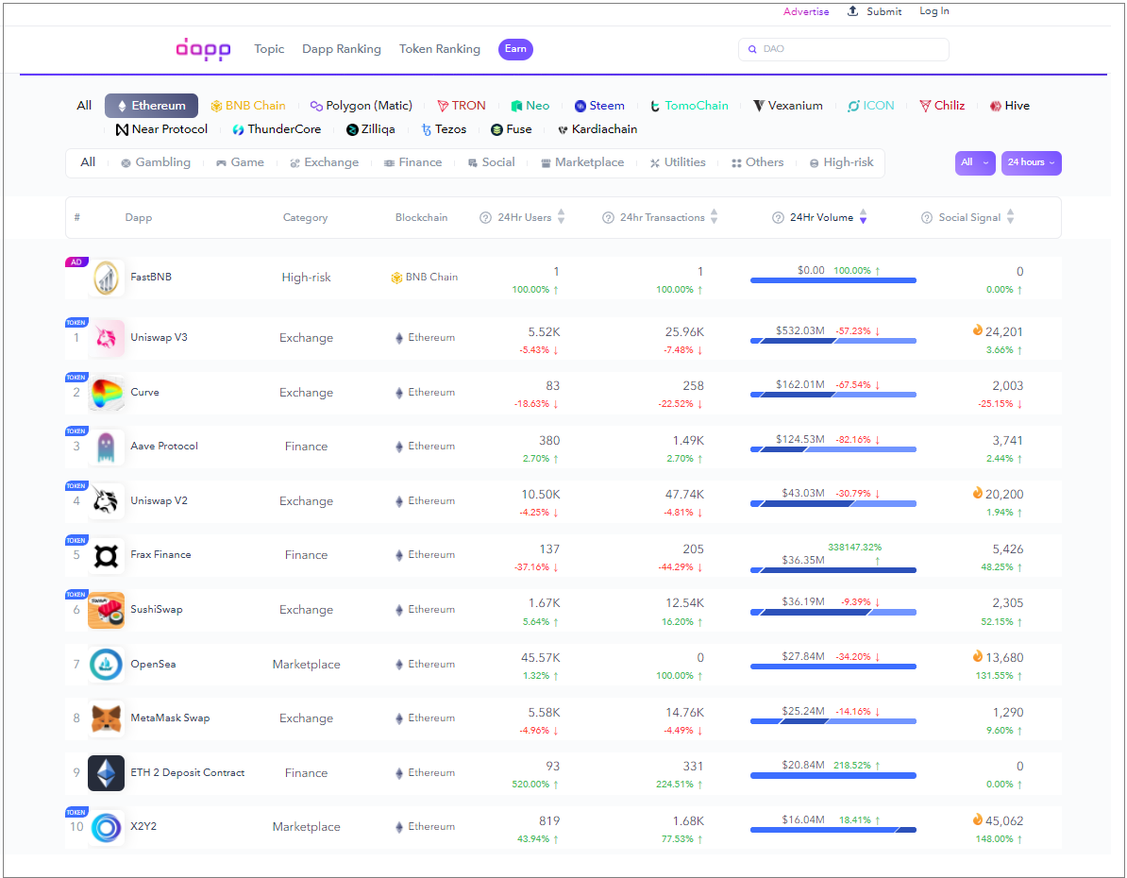The height and width of the screenshot is (878, 1127).
Task: Open the Aave Protocol ghost icon
Action: coord(107,447)
